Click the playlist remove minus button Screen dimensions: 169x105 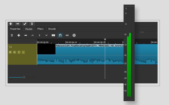pos(18,24)
